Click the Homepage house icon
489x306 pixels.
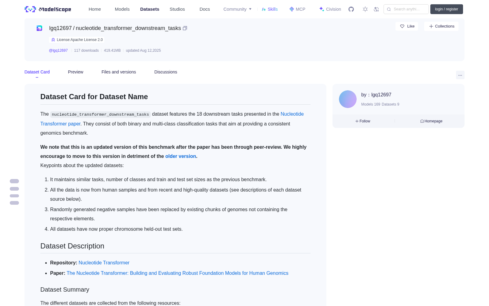(422, 121)
